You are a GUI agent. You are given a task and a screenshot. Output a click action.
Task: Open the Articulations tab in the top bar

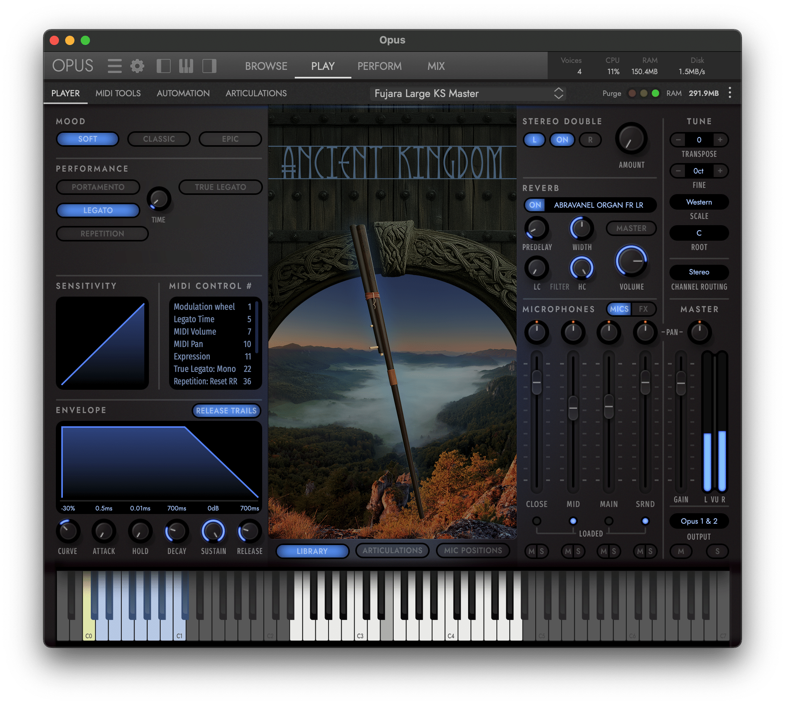256,93
